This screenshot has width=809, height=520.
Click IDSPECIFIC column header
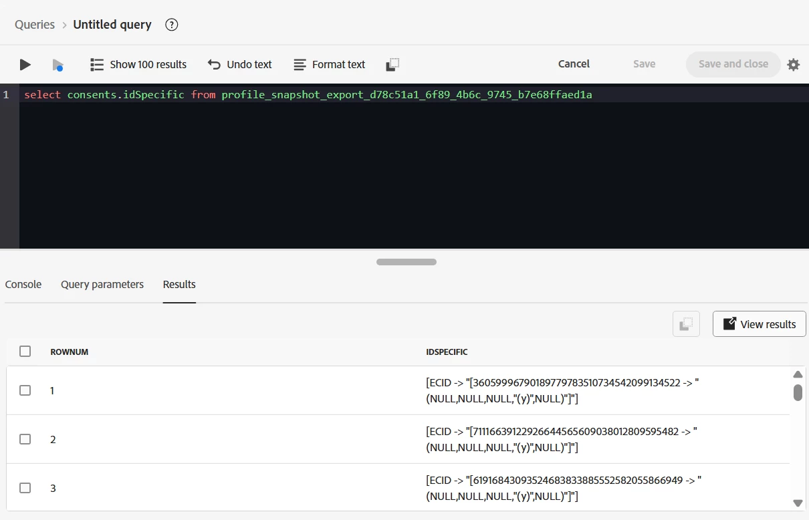(447, 352)
